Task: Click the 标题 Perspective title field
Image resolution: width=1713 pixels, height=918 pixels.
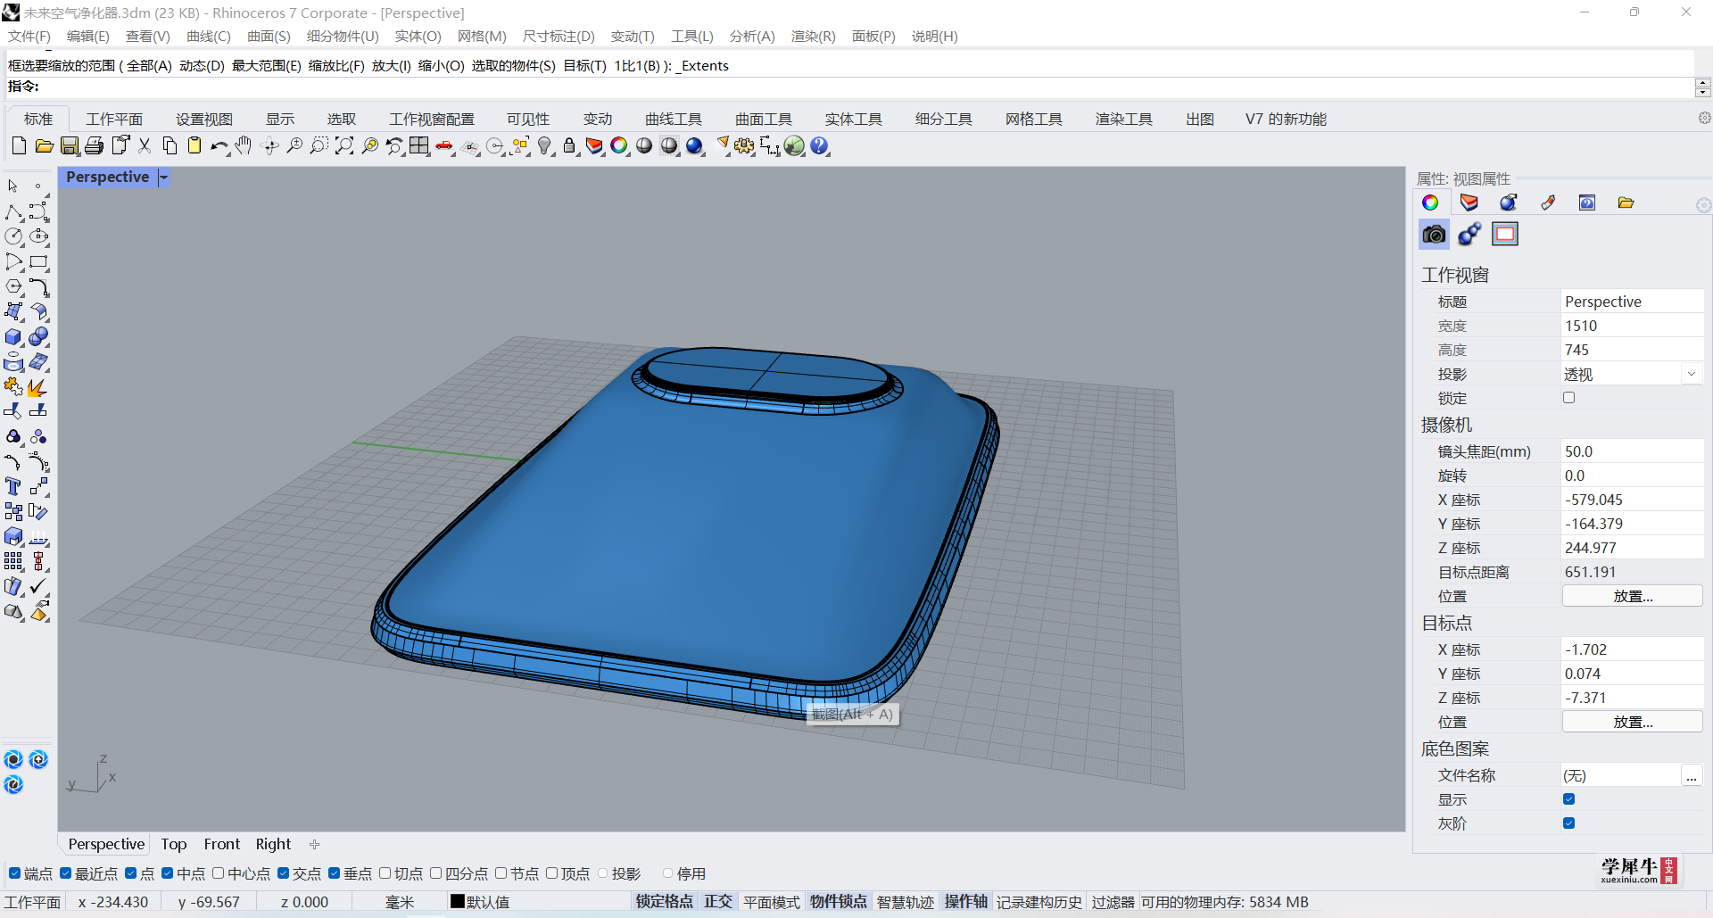Action: pyautogui.click(x=1632, y=302)
